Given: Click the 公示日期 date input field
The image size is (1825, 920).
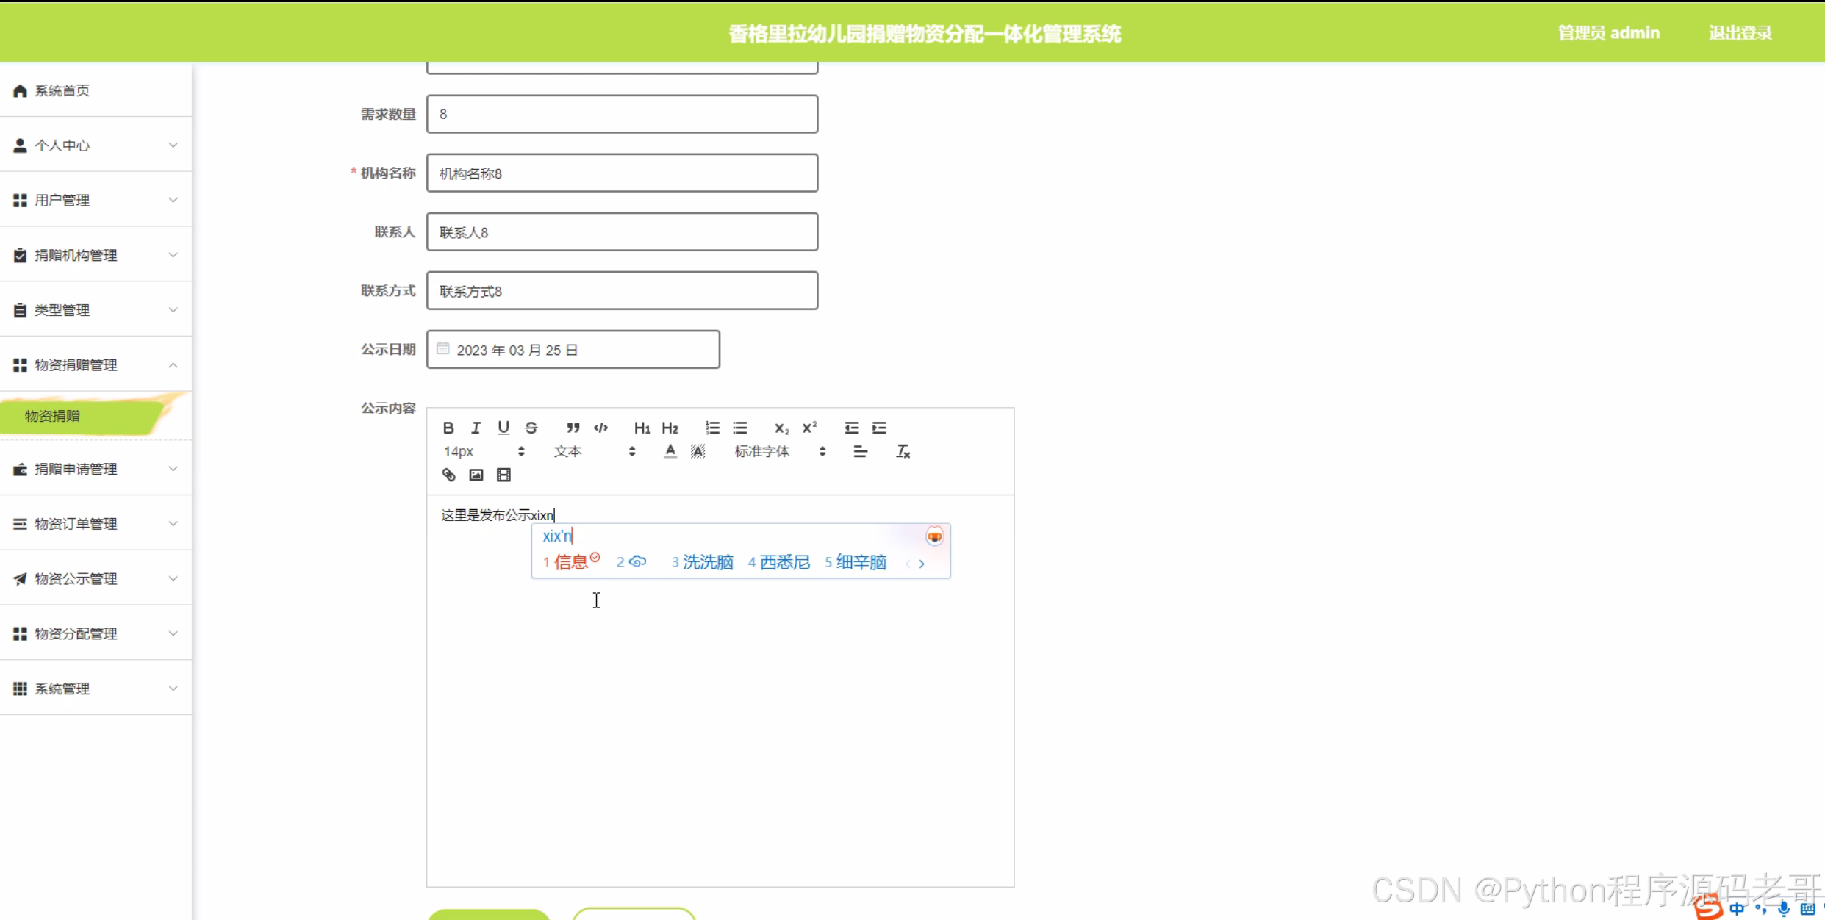Looking at the screenshot, I should (573, 350).
